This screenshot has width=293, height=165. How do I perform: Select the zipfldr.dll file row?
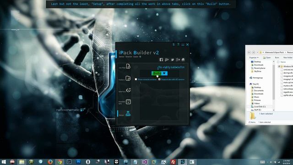click(x=288, y=95)
